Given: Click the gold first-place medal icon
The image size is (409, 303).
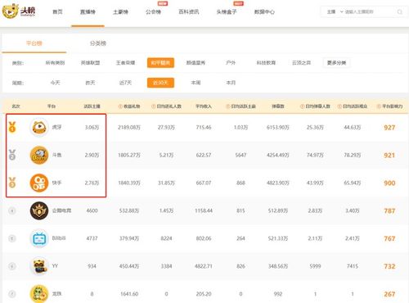Looking at the screenshot, I should point(12,127).
